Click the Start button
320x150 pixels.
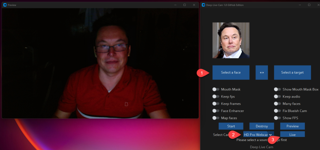tap(231, 126)
